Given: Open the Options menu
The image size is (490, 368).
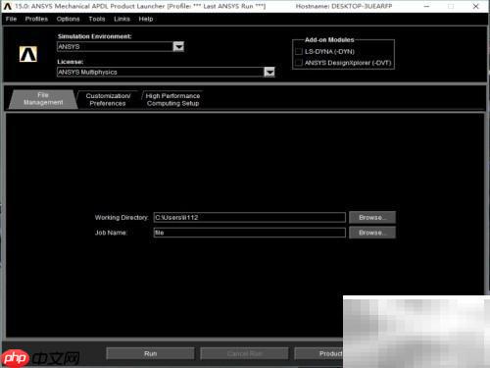Looking at the screenshot, I should [68, 19].
